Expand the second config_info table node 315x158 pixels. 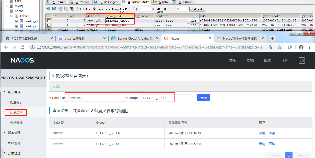16,26
